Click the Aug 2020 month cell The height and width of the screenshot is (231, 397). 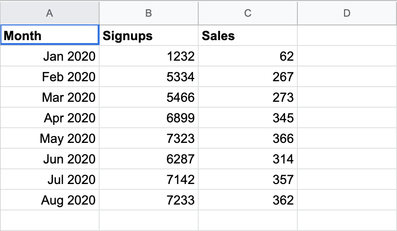(x=50, y=200)
